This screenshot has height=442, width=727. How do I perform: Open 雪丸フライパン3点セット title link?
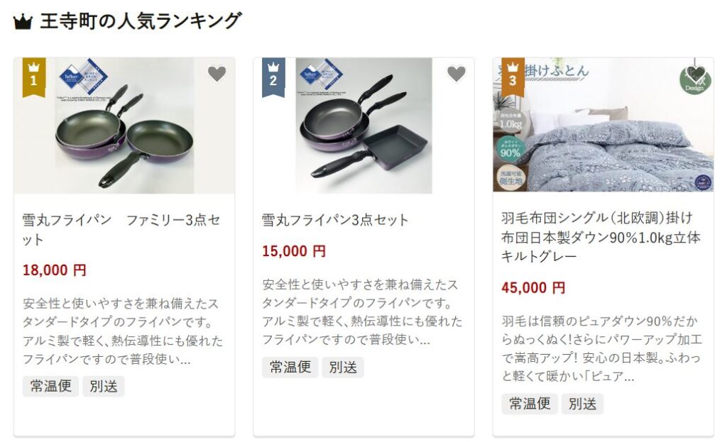[335, 220]
